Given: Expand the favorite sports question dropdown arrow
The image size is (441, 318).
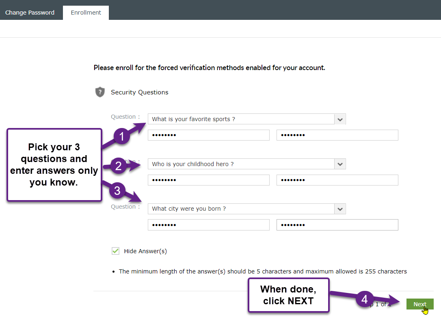Looking at the screenshot, I should pos(340,119).
